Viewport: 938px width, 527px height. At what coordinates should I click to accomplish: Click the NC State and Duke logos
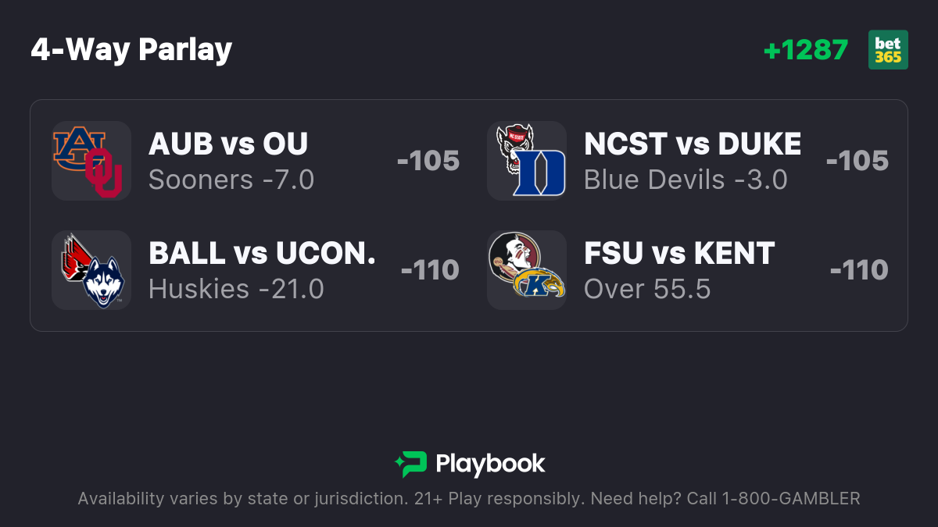527,161
